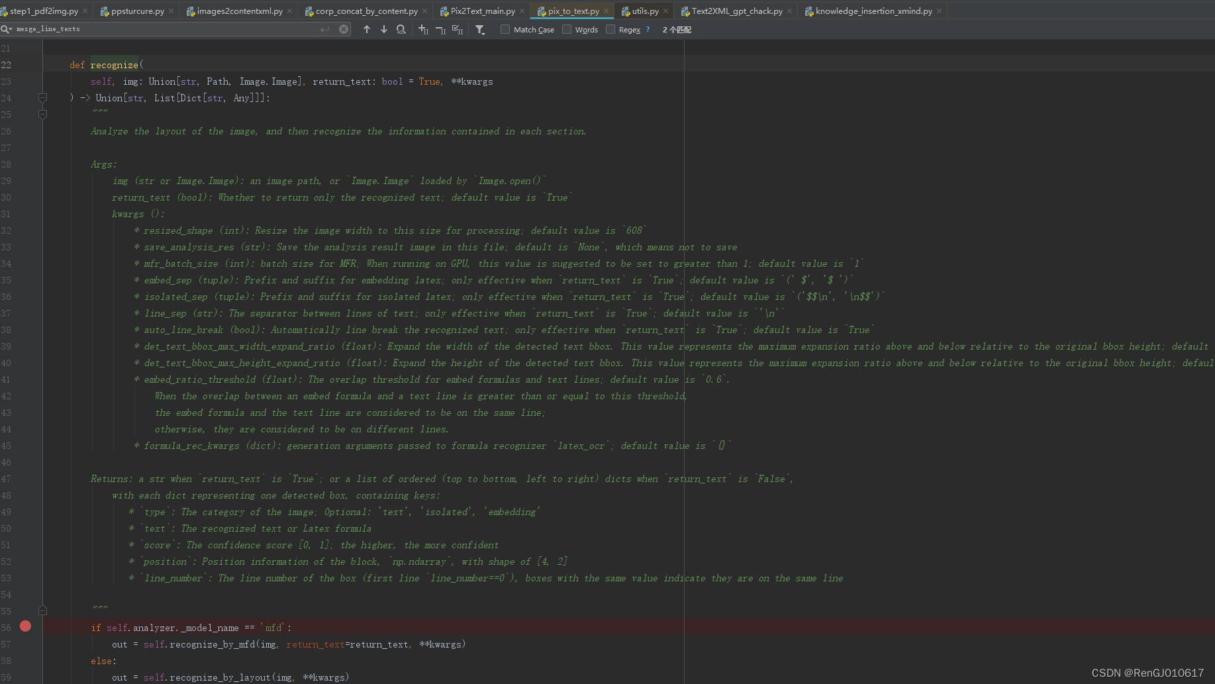Open the images2contentxml.py tab
Image resolution: width=1215 pixels, height=684 pixels.
point(240,11)
